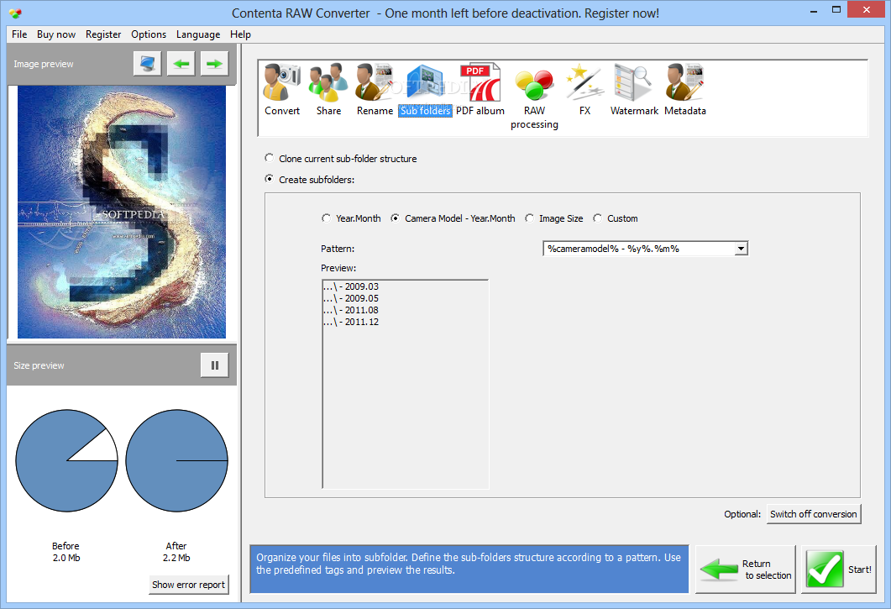
Task: Click the 'After 2.2 Mb' label
Action: point(176,552)
